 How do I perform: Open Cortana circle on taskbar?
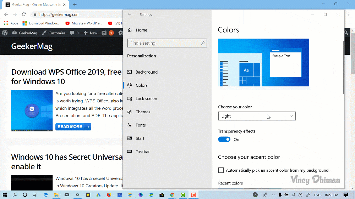click(x=25, y=195)
